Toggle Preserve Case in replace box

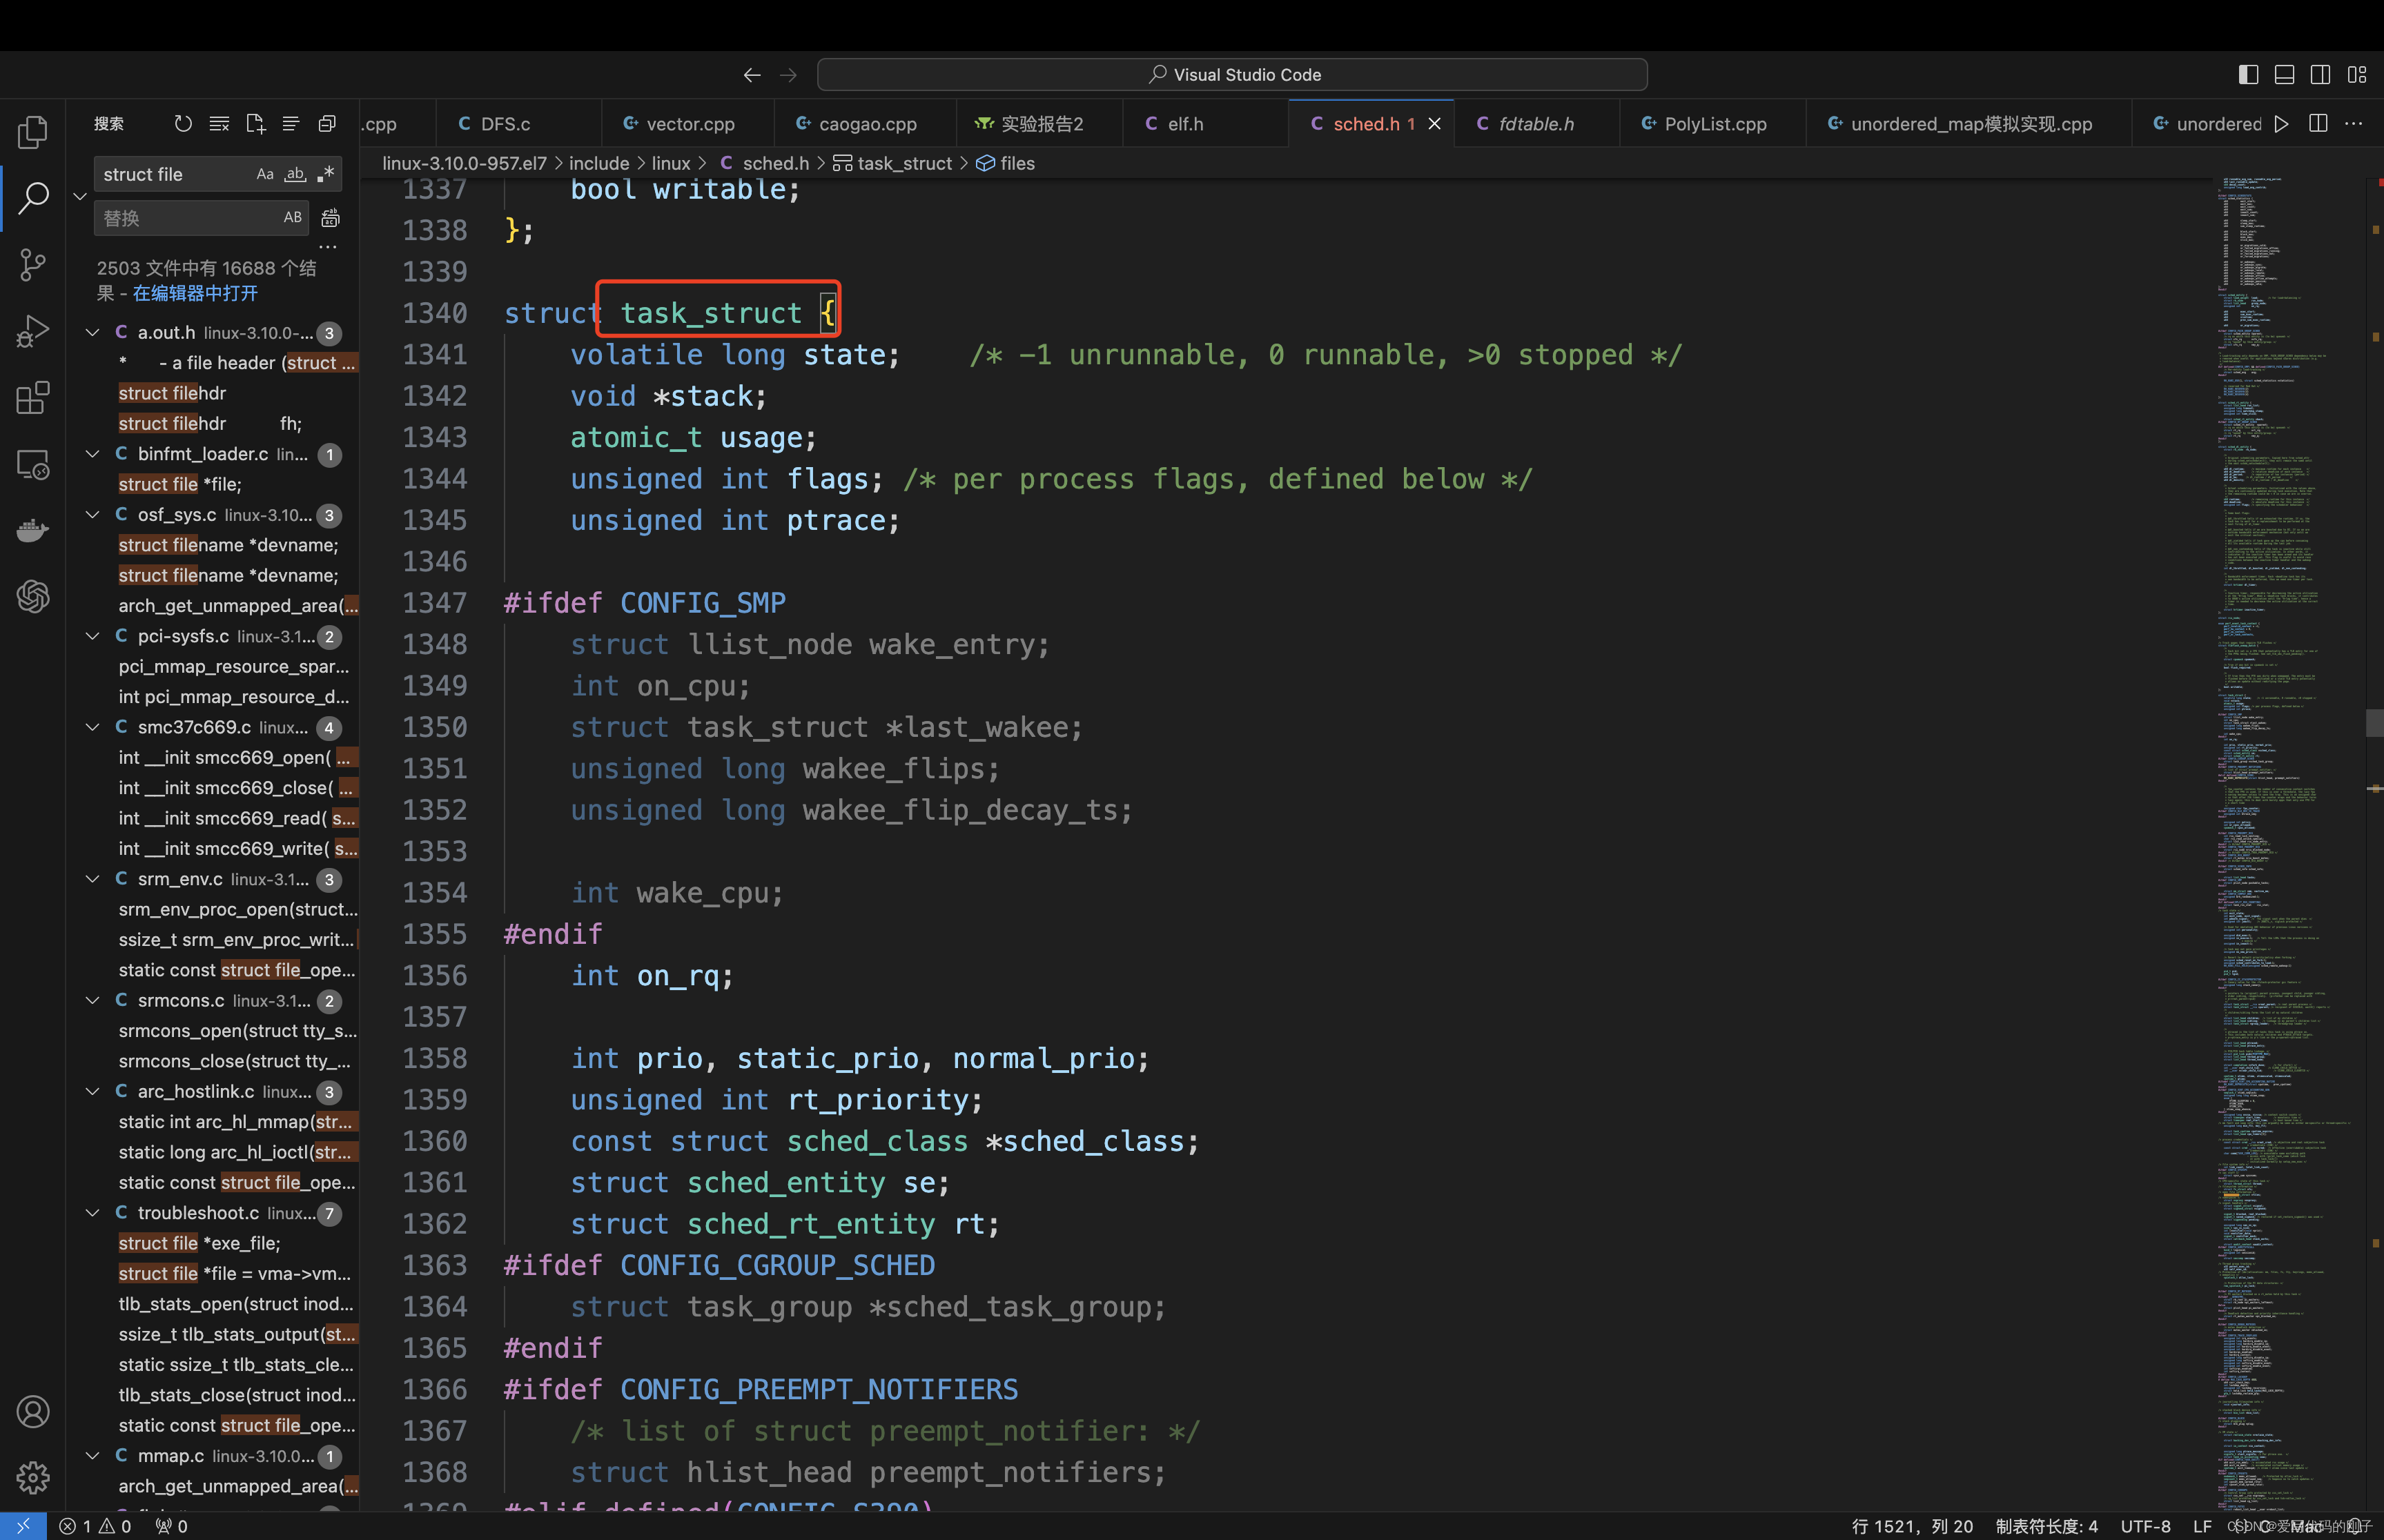tap(293, 217)
